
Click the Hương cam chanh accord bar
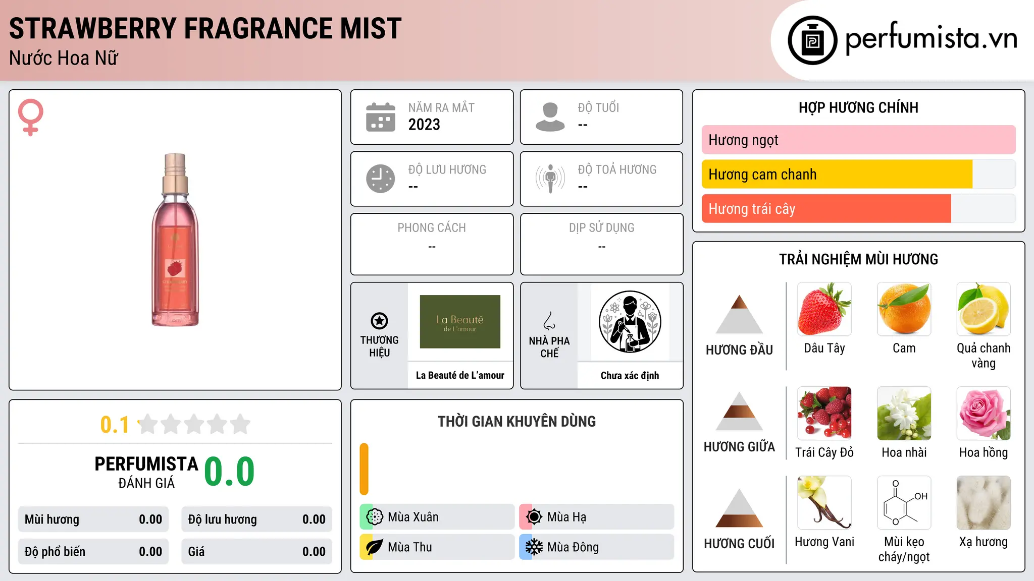858,175
